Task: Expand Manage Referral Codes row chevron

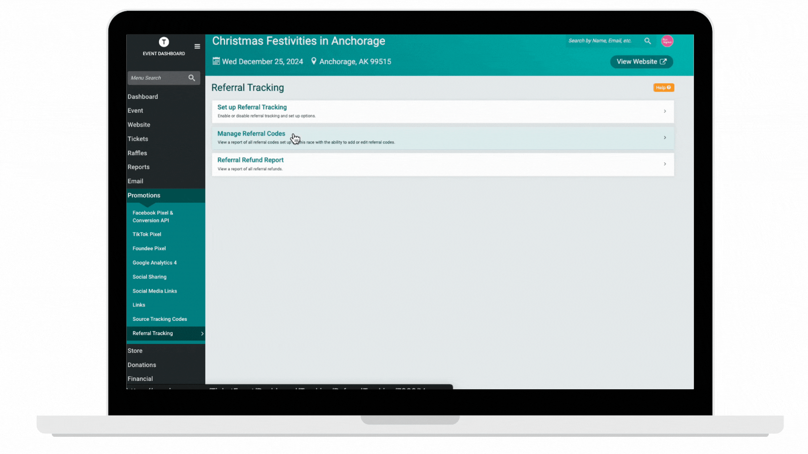Action: point(665,138)
